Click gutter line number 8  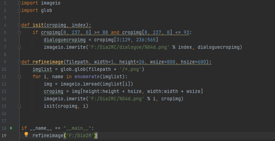tap(5, 55)
